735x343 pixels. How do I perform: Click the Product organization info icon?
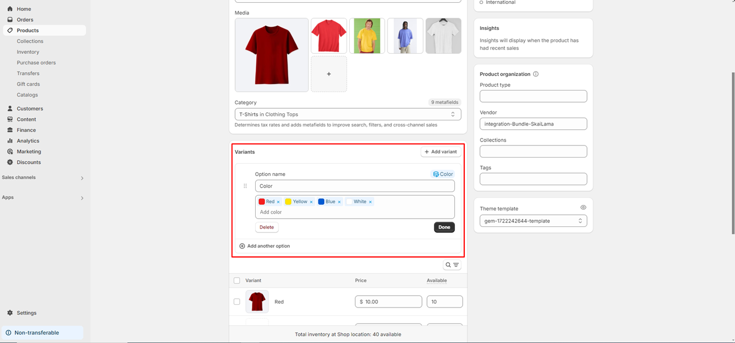[535, 74]
